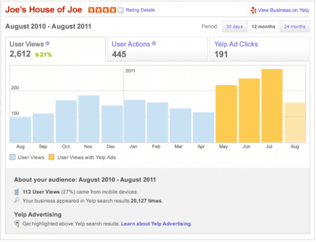The image size is (316, 242).
Task: Click the User Views help question icon
Action: pos(47,44)
